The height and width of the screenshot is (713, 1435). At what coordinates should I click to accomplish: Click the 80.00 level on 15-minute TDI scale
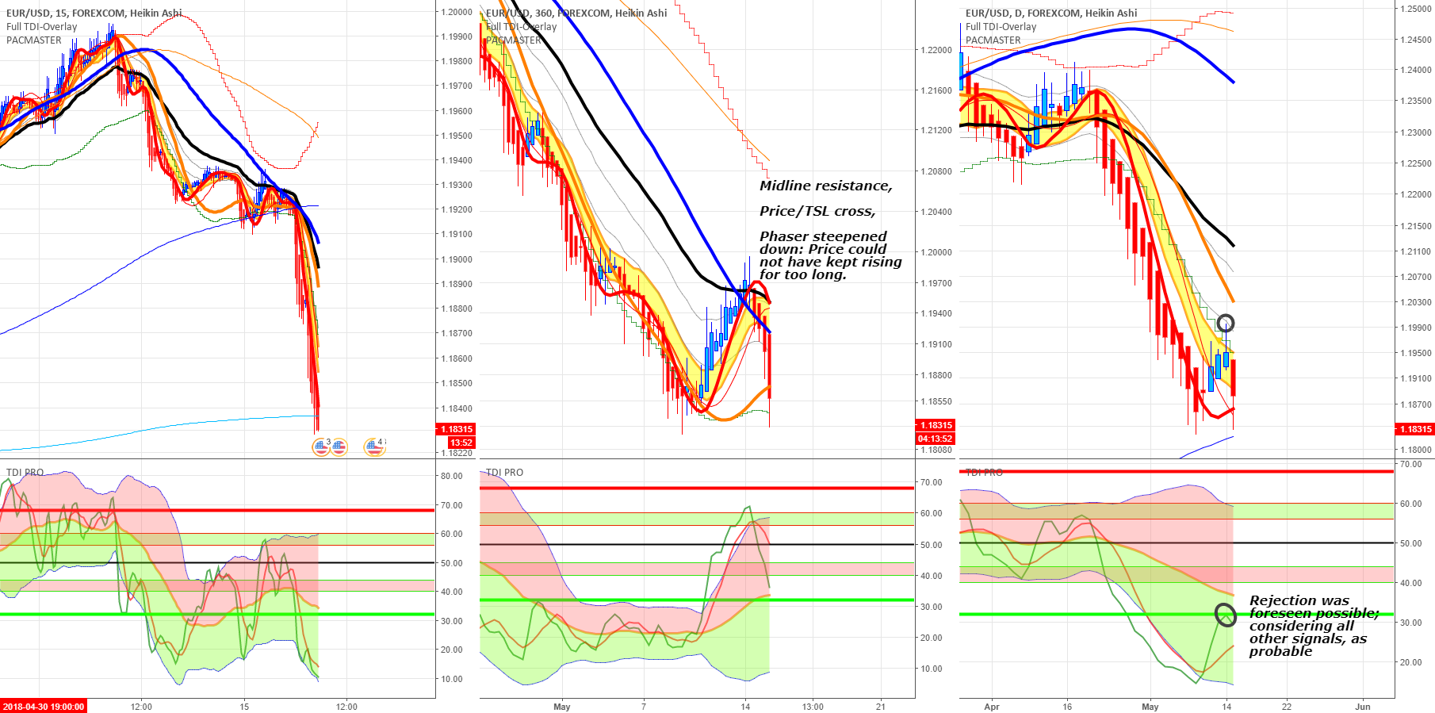click(452, 476)
